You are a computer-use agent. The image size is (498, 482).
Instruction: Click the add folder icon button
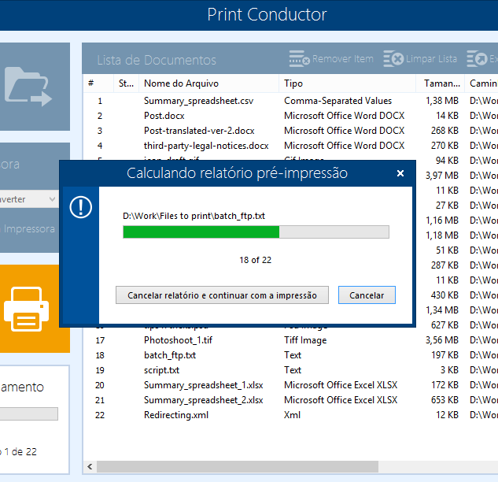[28, 86]
